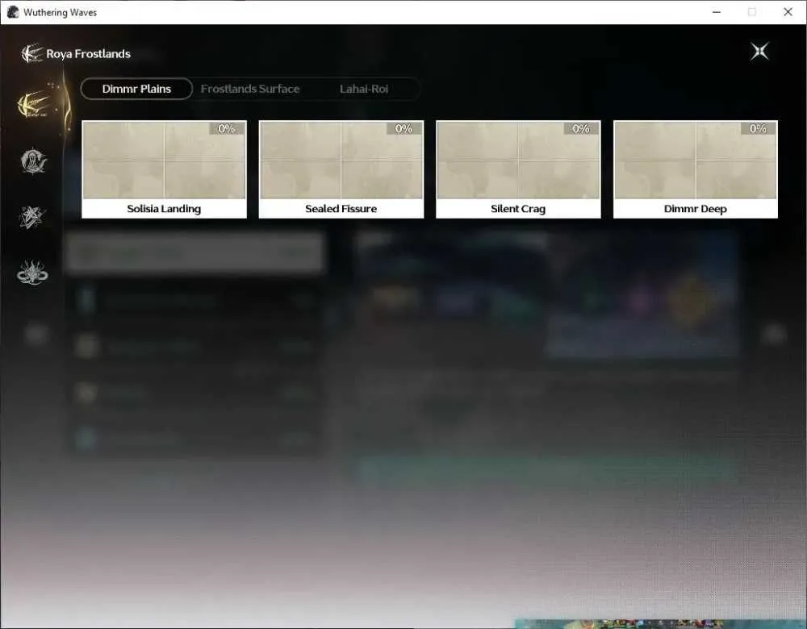Select the flame-ring region emblem in sidebar
The width and height of the screenshot is (807, 629).
pos(32,273)
